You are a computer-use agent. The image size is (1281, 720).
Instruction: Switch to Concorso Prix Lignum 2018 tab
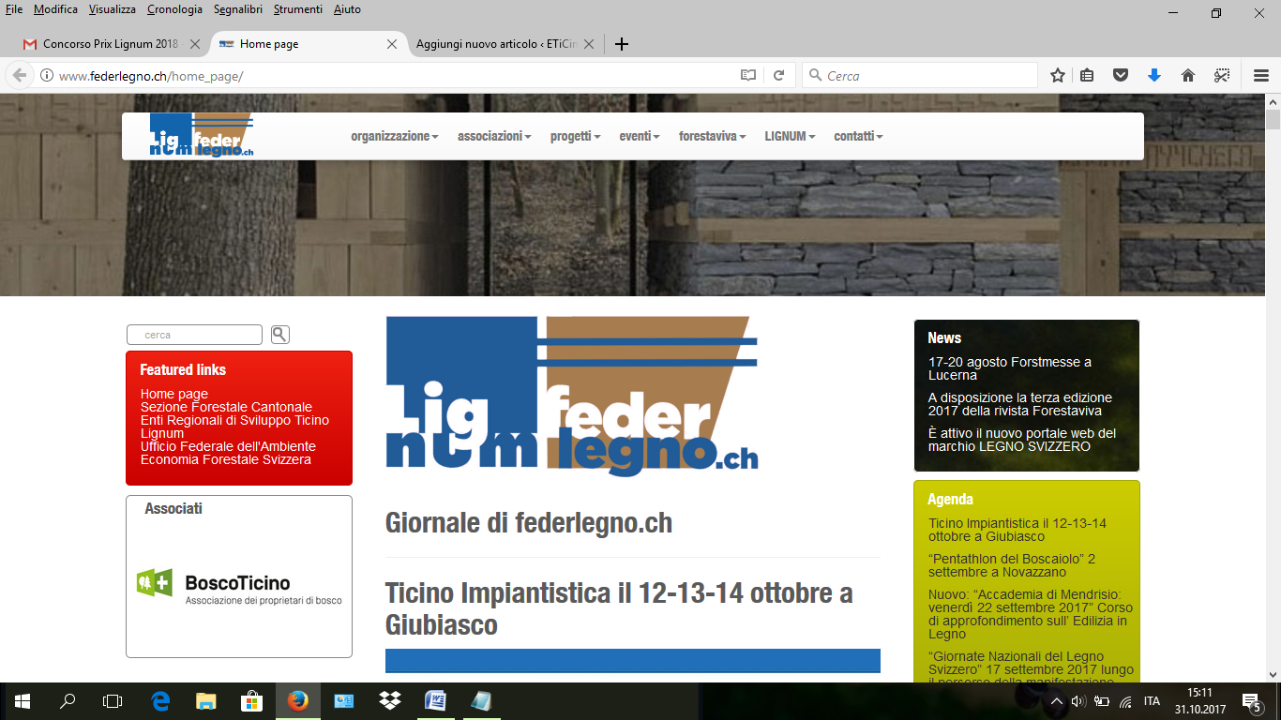tap(111, 44)
